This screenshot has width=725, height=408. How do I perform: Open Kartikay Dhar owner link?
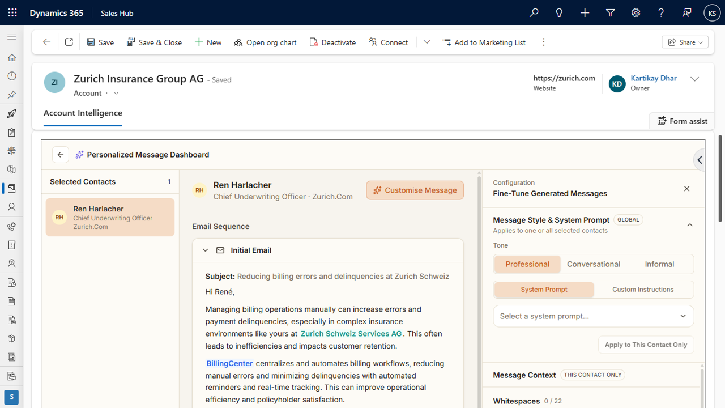(x=653, y=78)
